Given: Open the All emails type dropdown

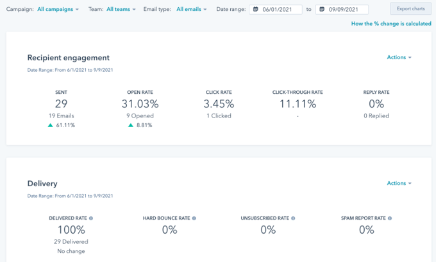Looking at the screenshot, I should pyautogui.click(x=192, y=9).
